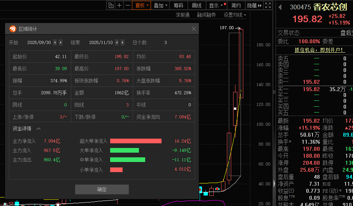Image resolution: width=353 pixels, height=206 pixels.
Task: Click the 197.00 high price label on chart
Action: click(x=227, y=28)
